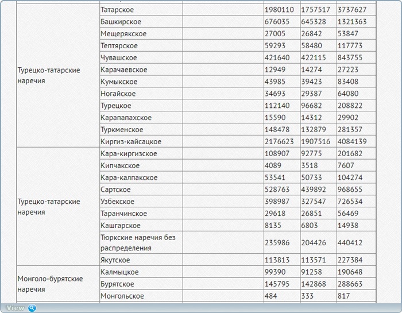Screen dimensions: 402x313
Task: Click the 'Сартское' cell
Action: pyautogui.click(x=141, y=190)
